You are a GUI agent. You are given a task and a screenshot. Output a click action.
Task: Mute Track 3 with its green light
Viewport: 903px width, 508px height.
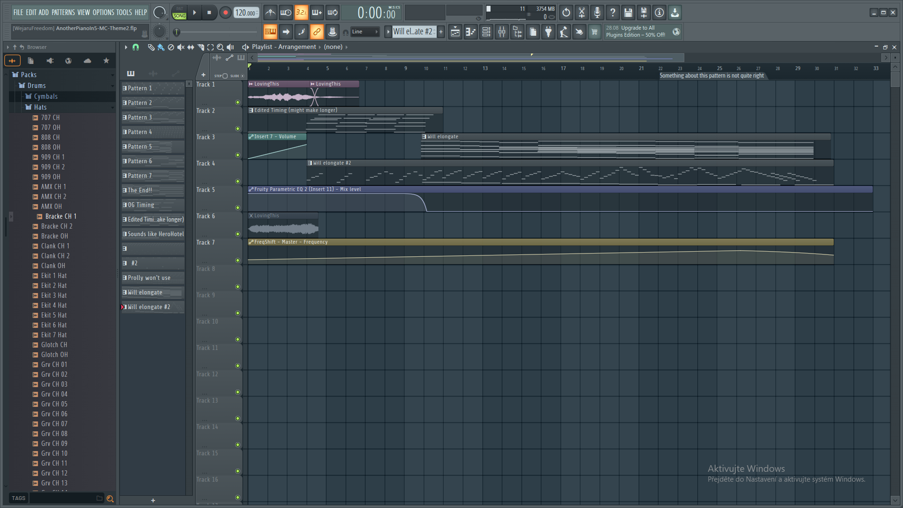238,155
